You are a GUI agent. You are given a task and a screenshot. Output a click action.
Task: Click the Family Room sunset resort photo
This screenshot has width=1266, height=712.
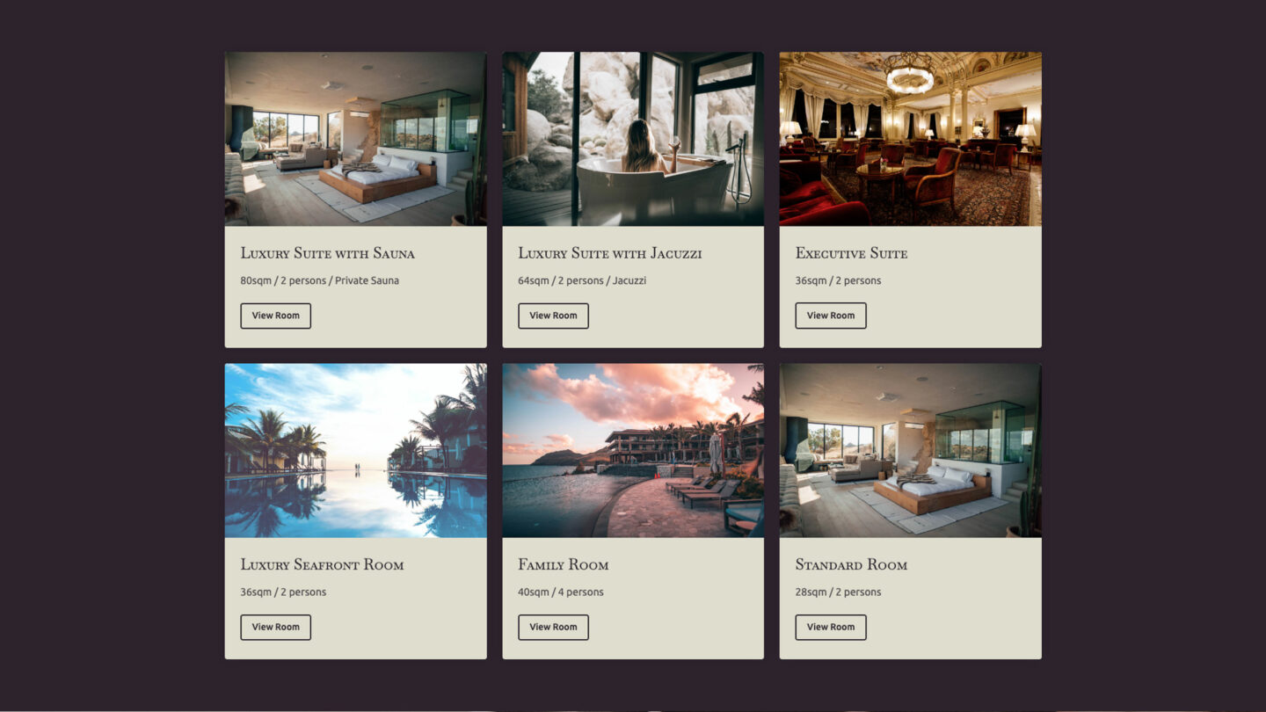point(633,450)
